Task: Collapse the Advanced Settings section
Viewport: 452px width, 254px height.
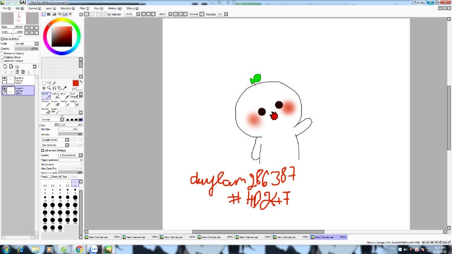Action: [x=42, y=150]
